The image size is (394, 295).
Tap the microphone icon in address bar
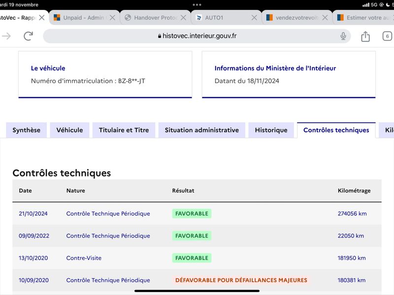(x=343, y=36)
